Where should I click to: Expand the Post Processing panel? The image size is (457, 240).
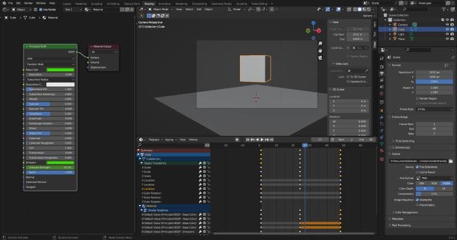tap(401, 225)
